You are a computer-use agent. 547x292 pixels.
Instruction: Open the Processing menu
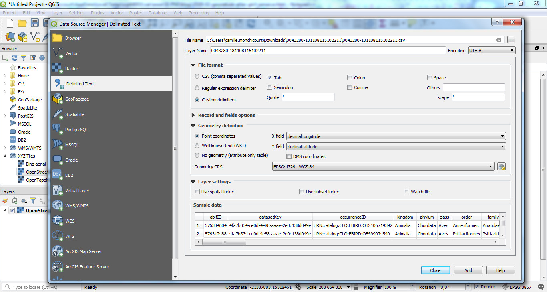click(x=199, y=13)
